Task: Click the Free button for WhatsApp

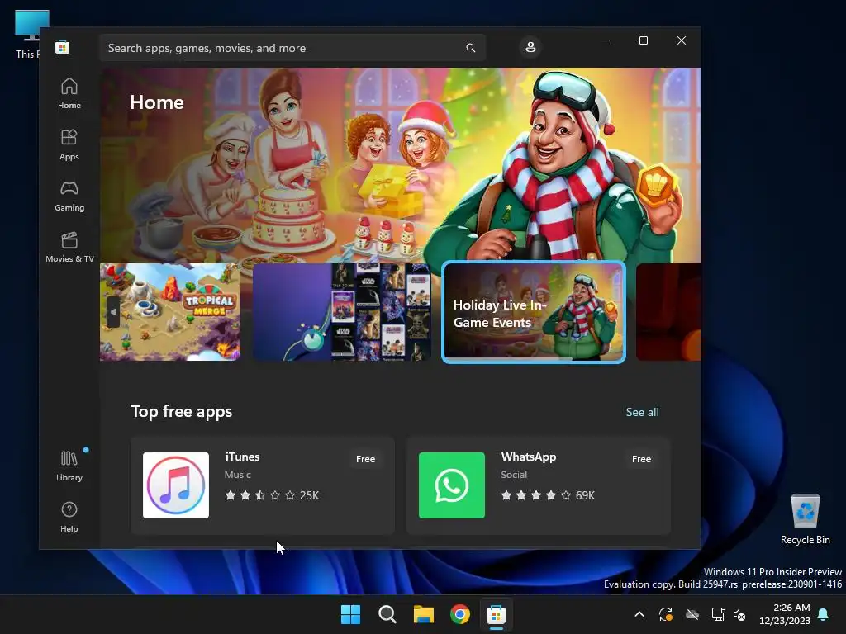Action: point(641,459)
